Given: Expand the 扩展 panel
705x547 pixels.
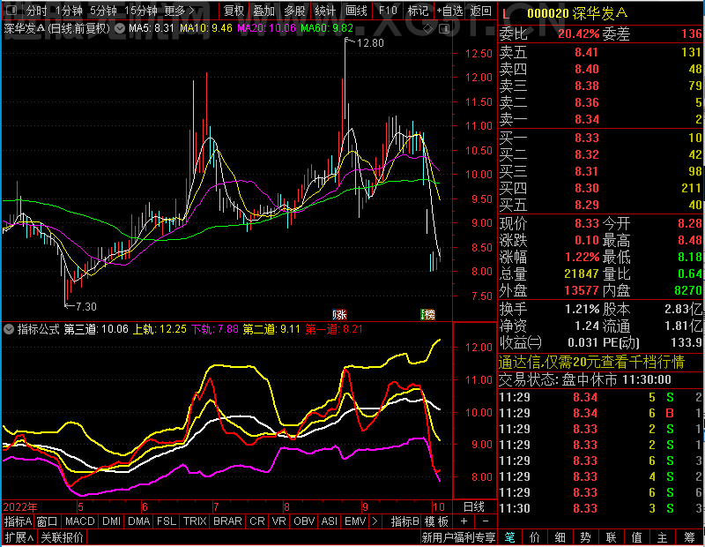Looking at the screenshot, I should (19, 537).
